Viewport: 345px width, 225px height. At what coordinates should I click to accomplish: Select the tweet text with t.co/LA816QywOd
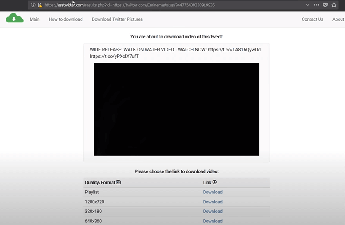tap(175, 53)
